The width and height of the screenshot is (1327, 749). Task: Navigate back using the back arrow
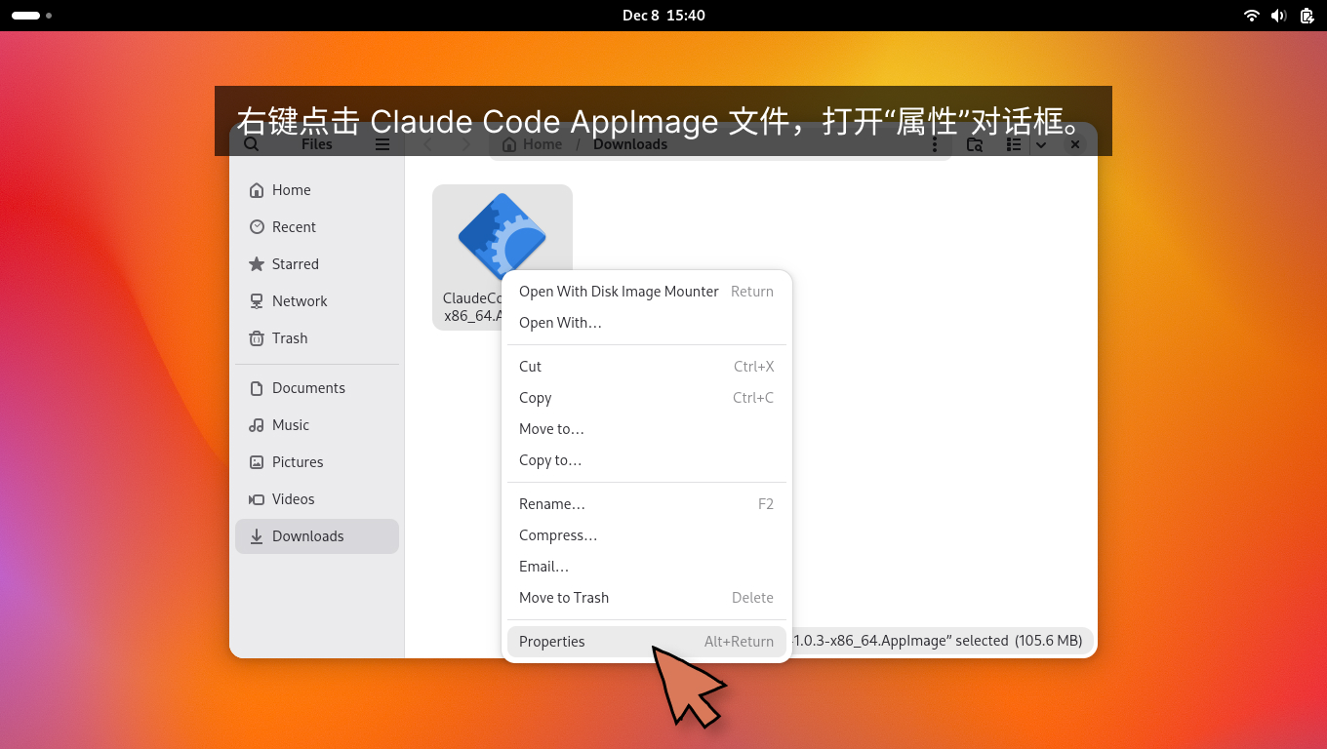pyautogui.click(x=427, y=143)
